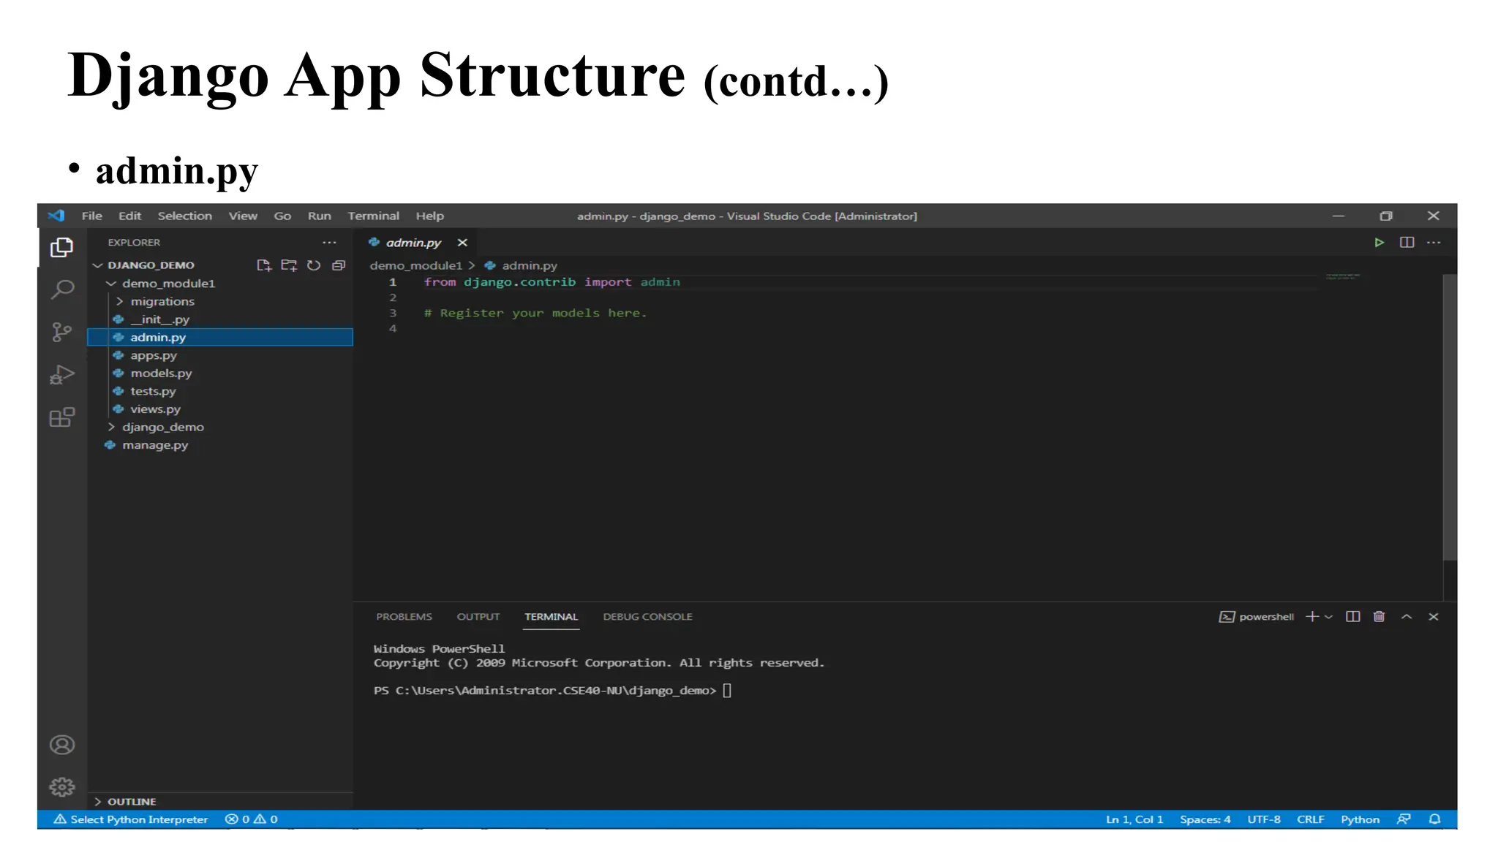Viewport: 1498px width, 842px height.
Task: Open the Selection menu
Action: (185, 216)
